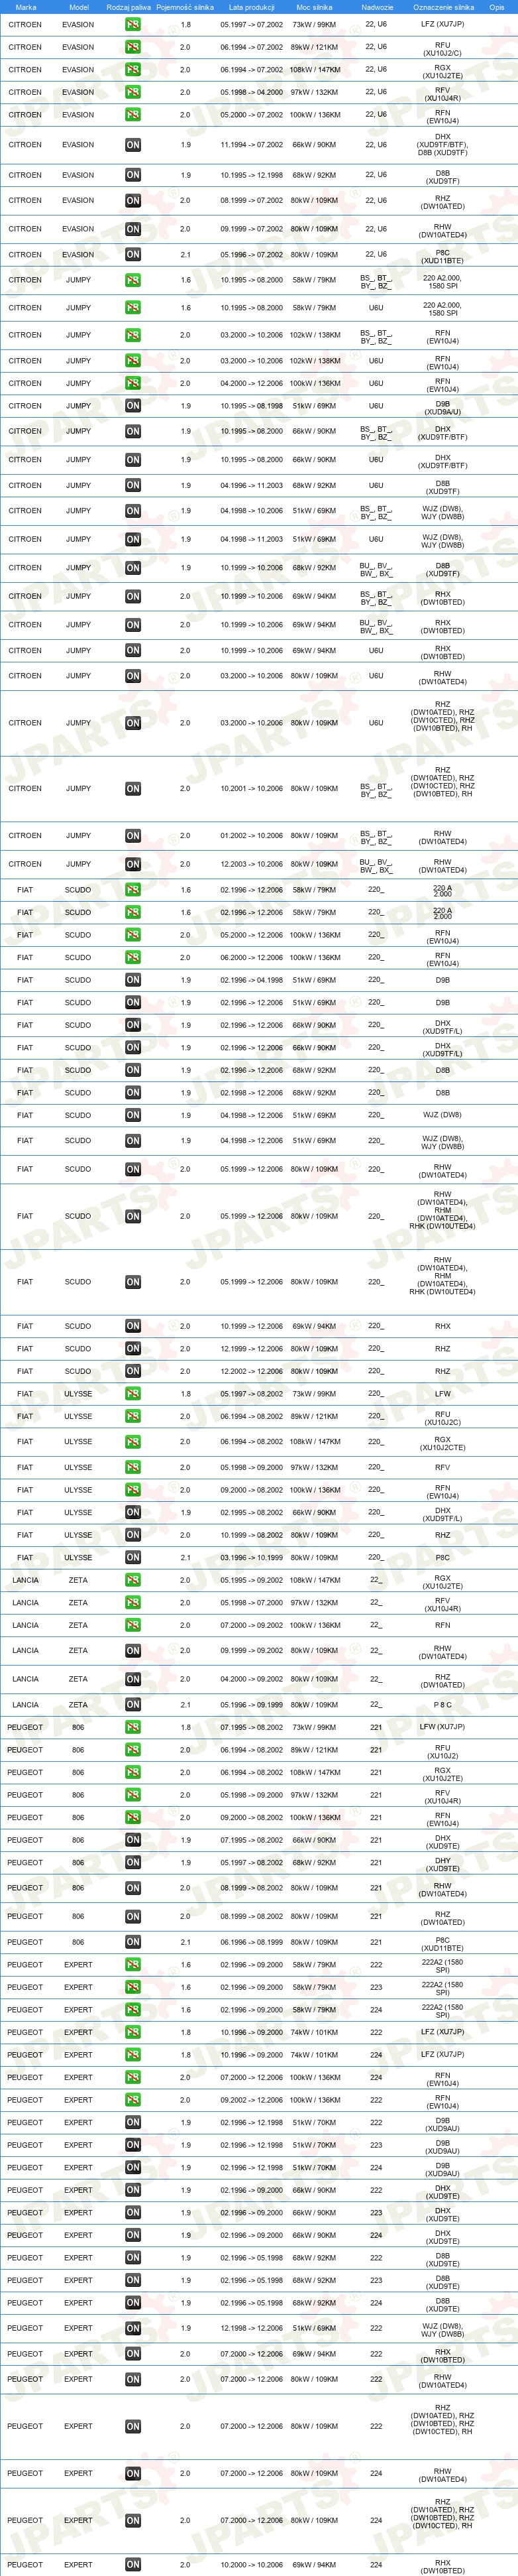Image resolution: width=518 pixels, height=2576 pixels.
Task: Click diesel ON icon in Peugeot 806 DHY row
Action: 132,1863
